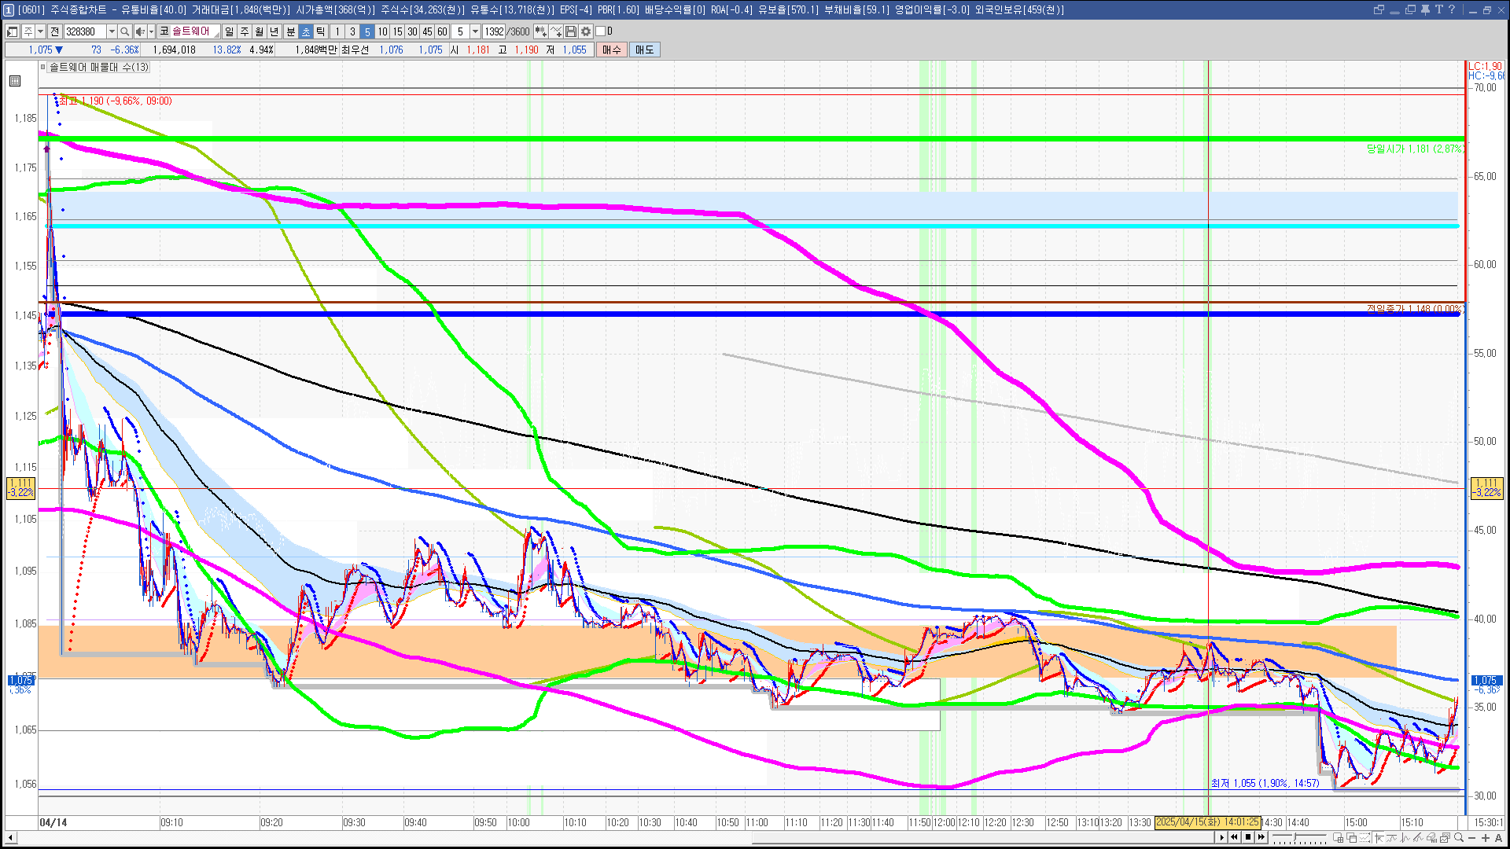
Task: Click the 매수 buy button
Action: coord(612,50)
